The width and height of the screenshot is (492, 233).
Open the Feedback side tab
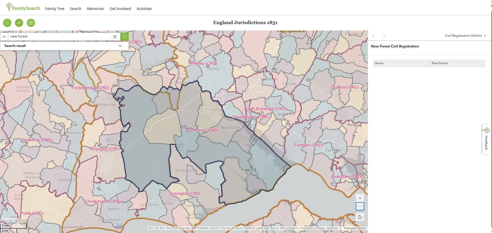tap(486, 139)
